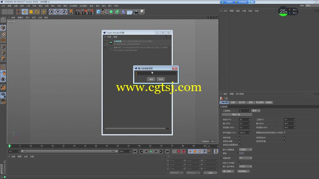Open the view clipping dropdown
Viewport: 319px width, 179px height.
246,158
